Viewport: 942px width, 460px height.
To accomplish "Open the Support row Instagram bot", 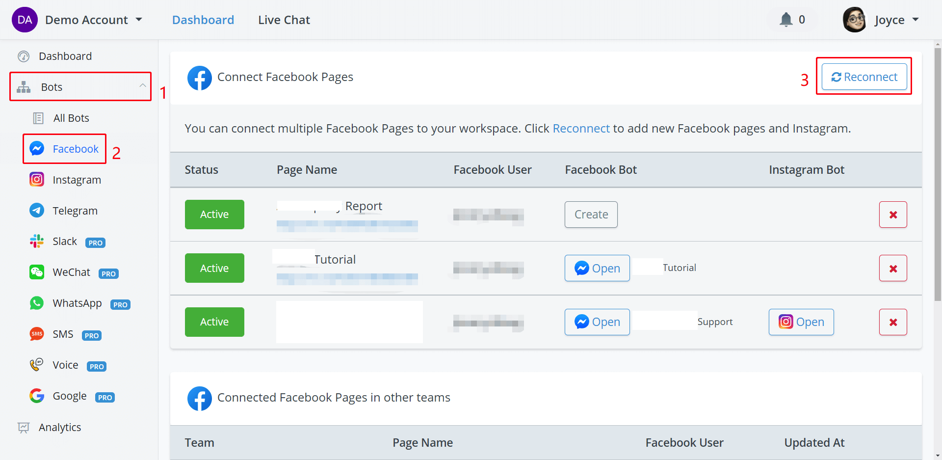I will [x=801, y=322].
